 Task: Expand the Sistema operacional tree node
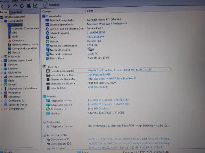click(x=2, y=61)
